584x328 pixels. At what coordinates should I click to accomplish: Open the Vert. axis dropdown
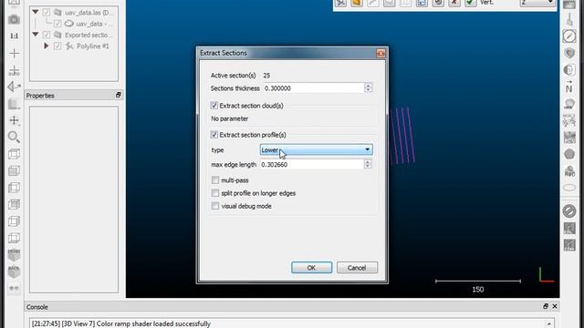click(x=537, y=3)
